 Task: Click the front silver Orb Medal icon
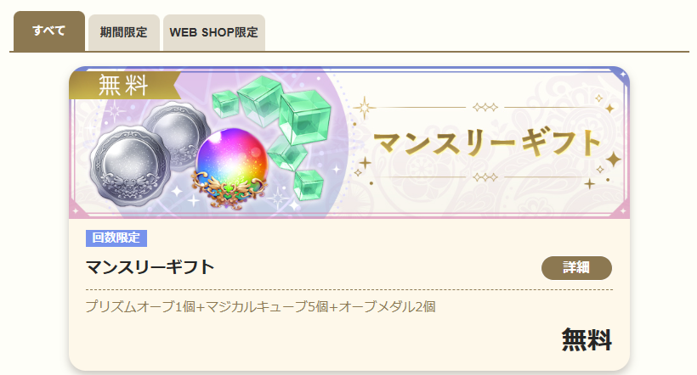pos(129,166)
